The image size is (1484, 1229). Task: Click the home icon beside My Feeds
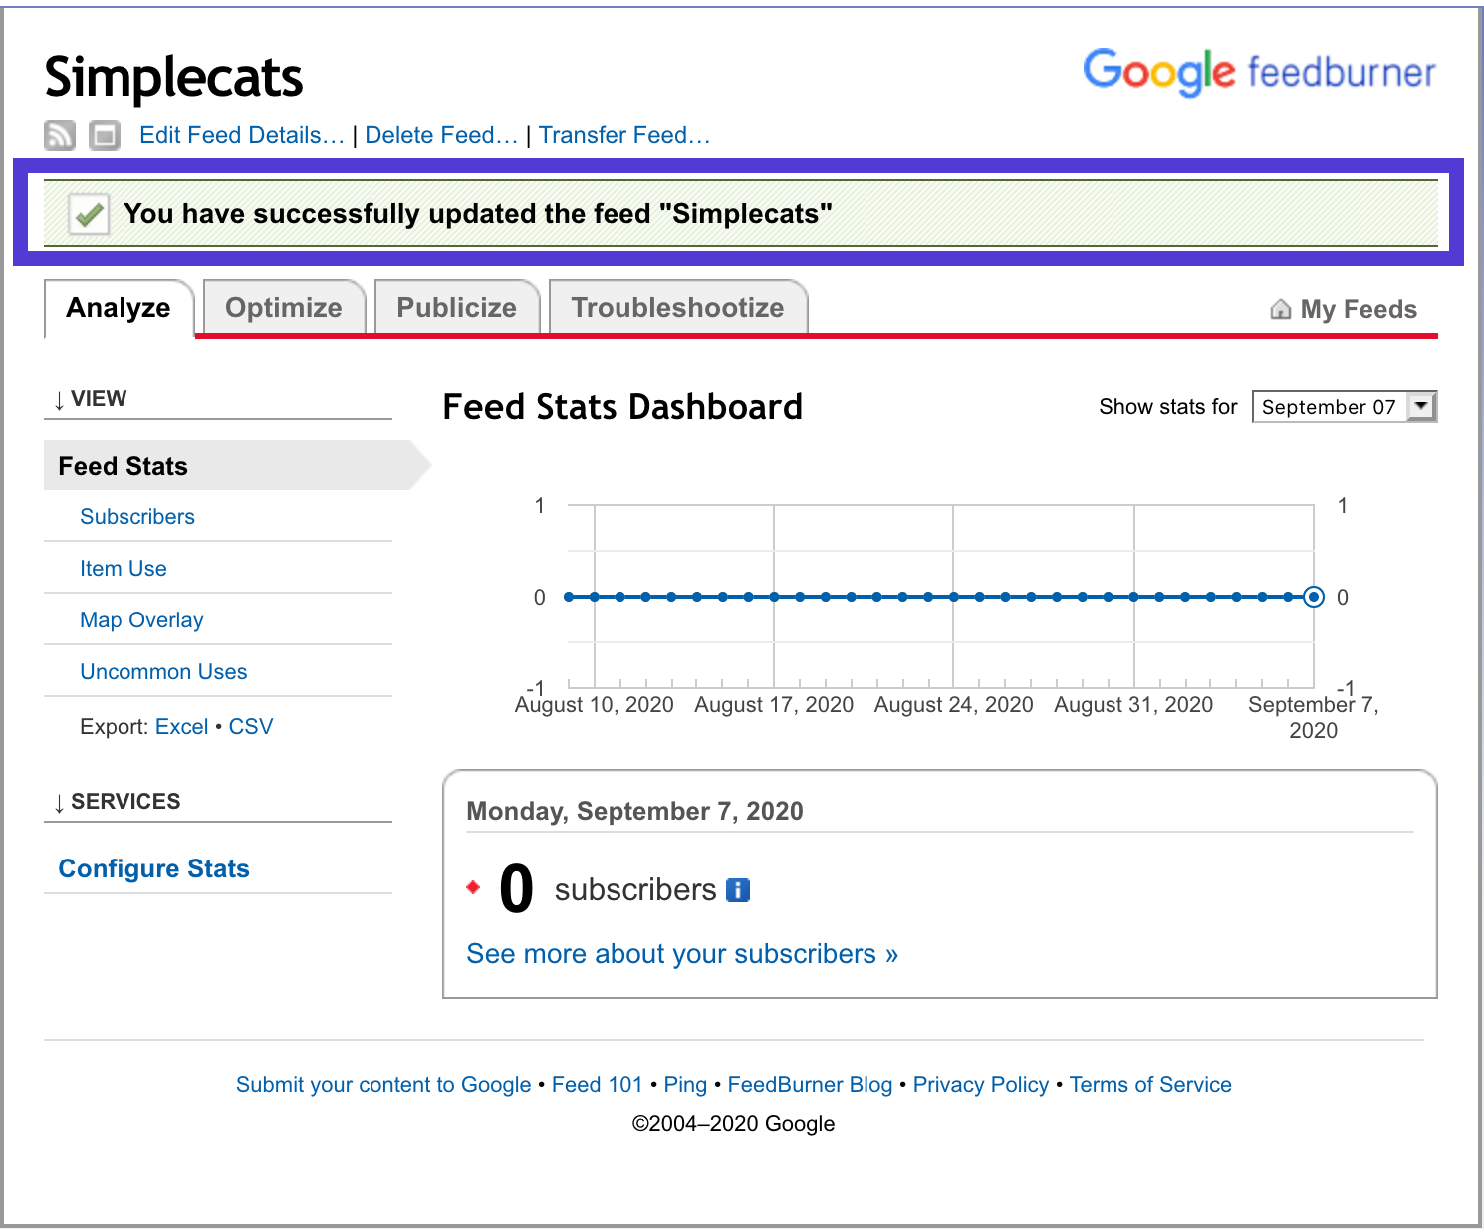pos(1280,309)
